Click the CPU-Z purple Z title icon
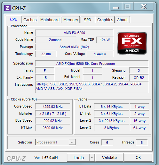This screenshot has height=165, width=159. coord(7,8)
